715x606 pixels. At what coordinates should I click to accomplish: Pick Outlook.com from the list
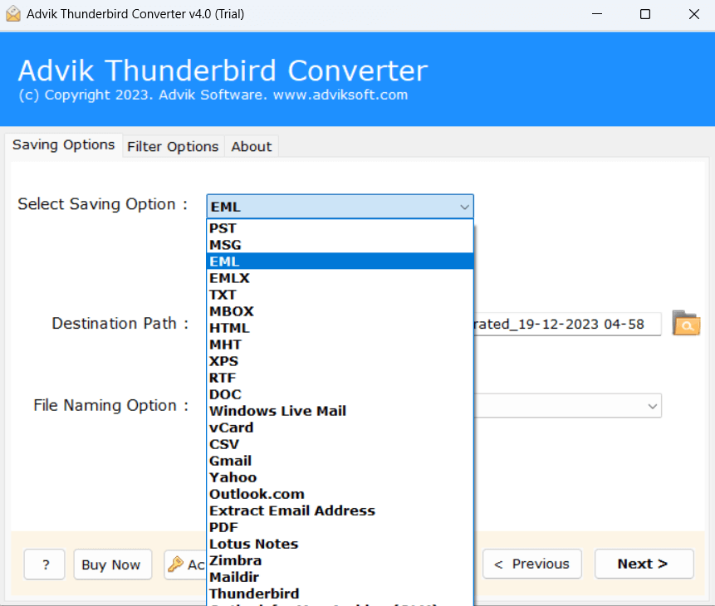(340, 494)
